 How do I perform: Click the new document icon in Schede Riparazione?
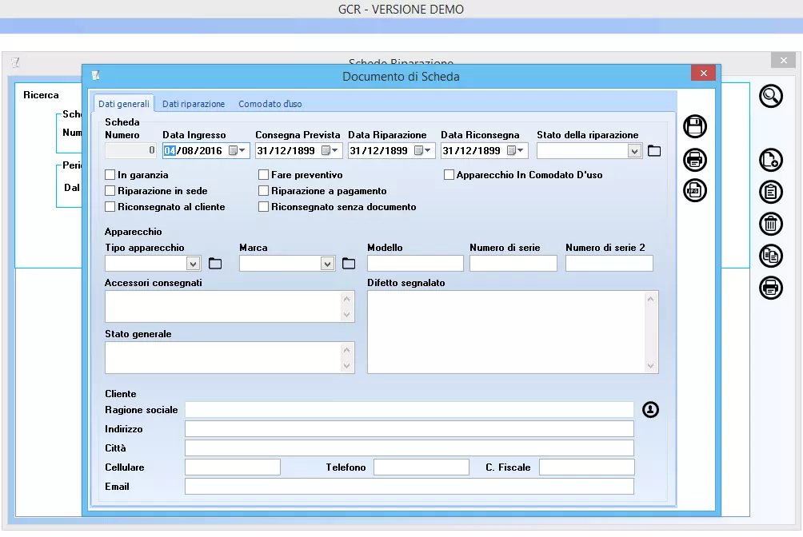click(x=771, y=160)
